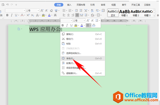The width and height of the screenshot is (160, 105).
Task: Switch to the 开始 ribbon tab
Action: (x=59, y=5)
